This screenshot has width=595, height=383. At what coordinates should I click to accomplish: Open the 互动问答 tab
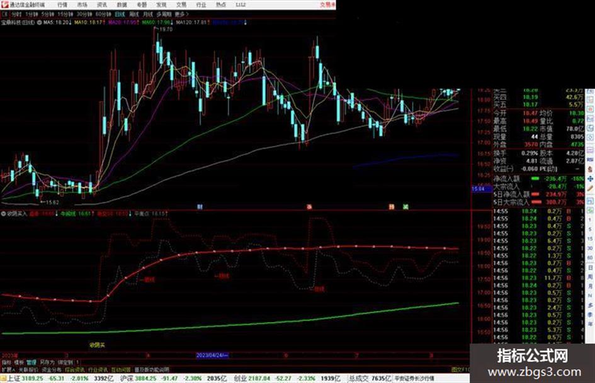[121, 369]
